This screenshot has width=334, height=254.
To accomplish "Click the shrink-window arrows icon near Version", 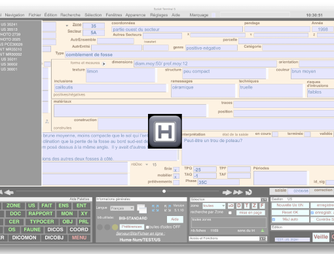I will [168, 208].
